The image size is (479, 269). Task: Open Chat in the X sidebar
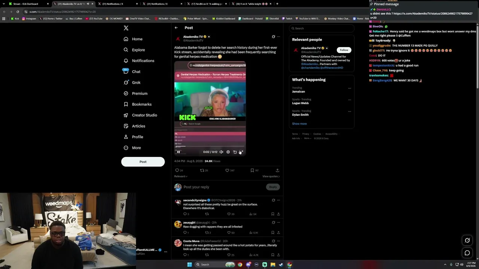click(132, 71)
